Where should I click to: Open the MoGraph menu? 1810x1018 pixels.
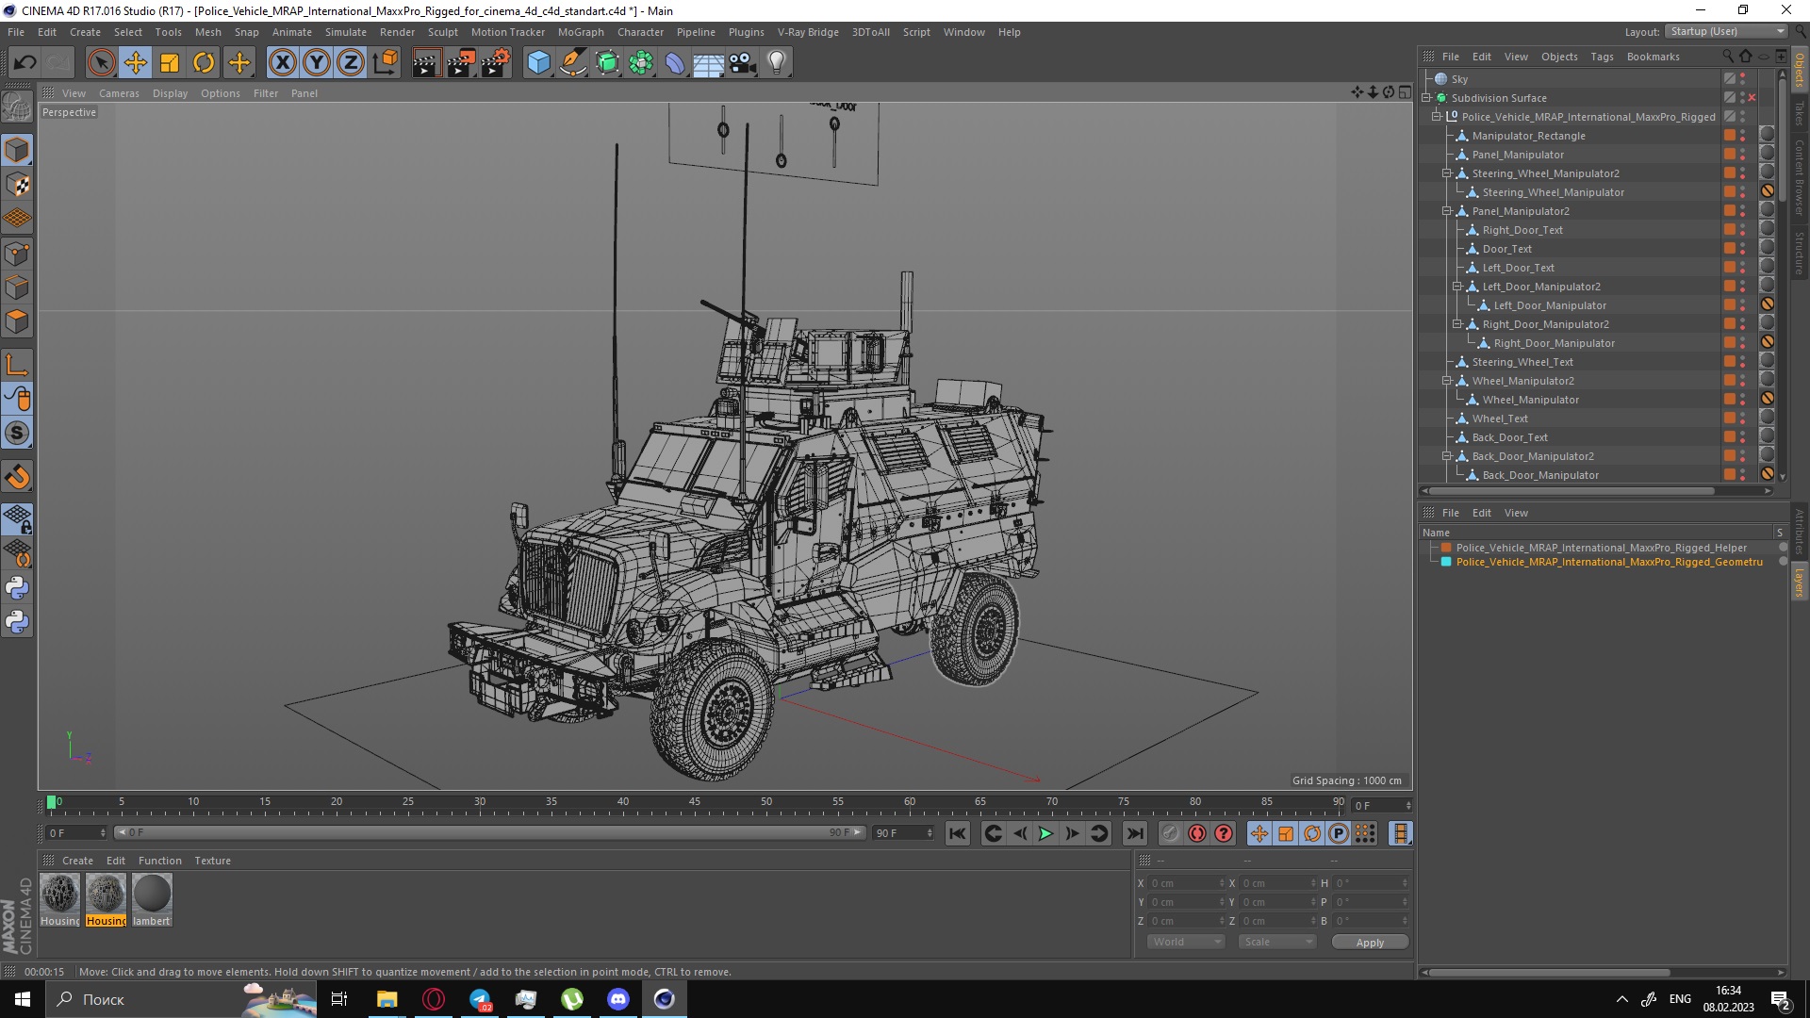point(580,32)
